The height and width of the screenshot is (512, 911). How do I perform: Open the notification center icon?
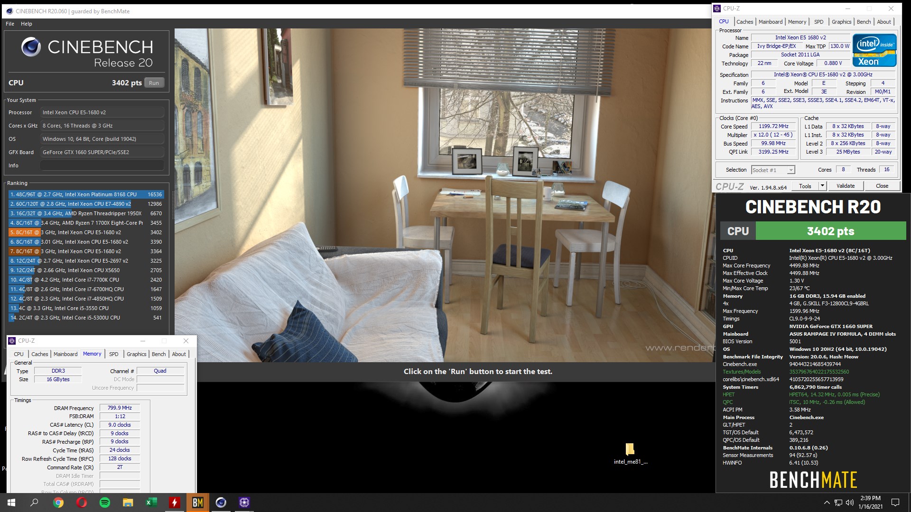(x=895, y=503)
